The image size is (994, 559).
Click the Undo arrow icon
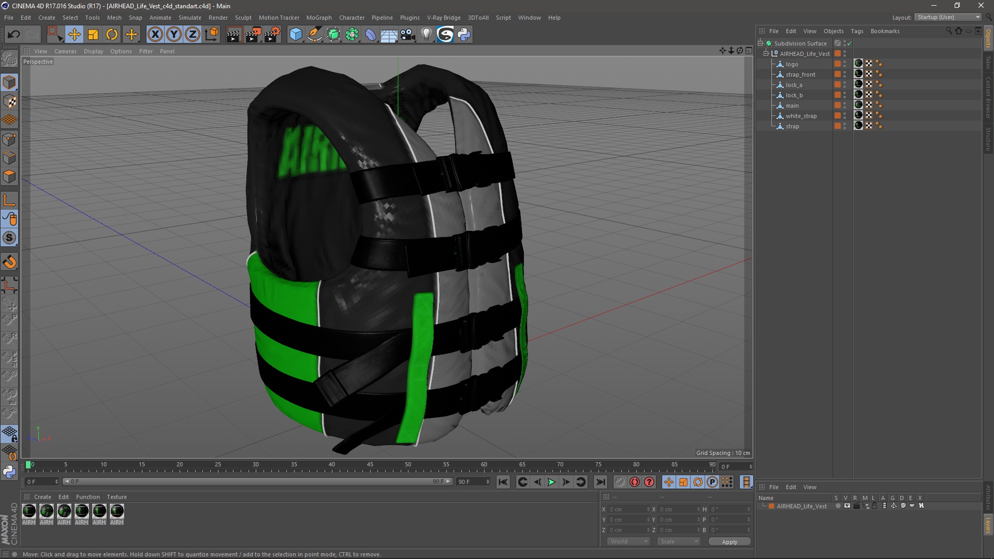pyautogui.click(x=13, y=35)
